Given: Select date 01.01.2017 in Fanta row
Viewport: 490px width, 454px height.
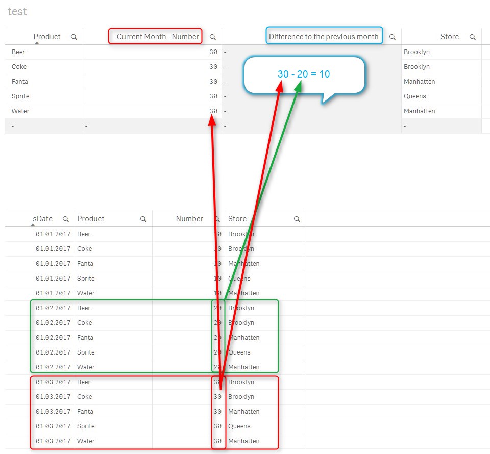Looking at the screenshot, I should (53, 264).
